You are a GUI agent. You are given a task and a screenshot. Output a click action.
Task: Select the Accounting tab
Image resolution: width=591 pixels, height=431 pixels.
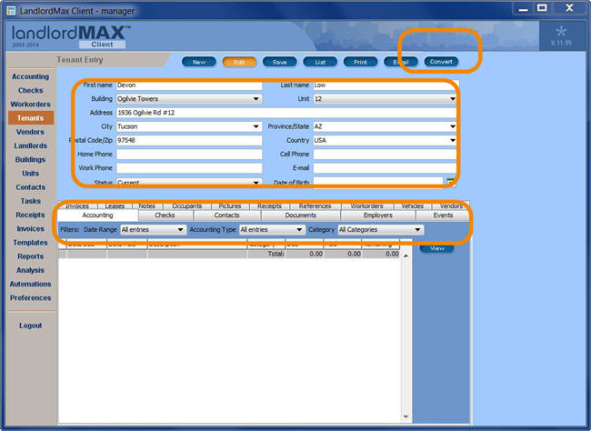[97, 215]
